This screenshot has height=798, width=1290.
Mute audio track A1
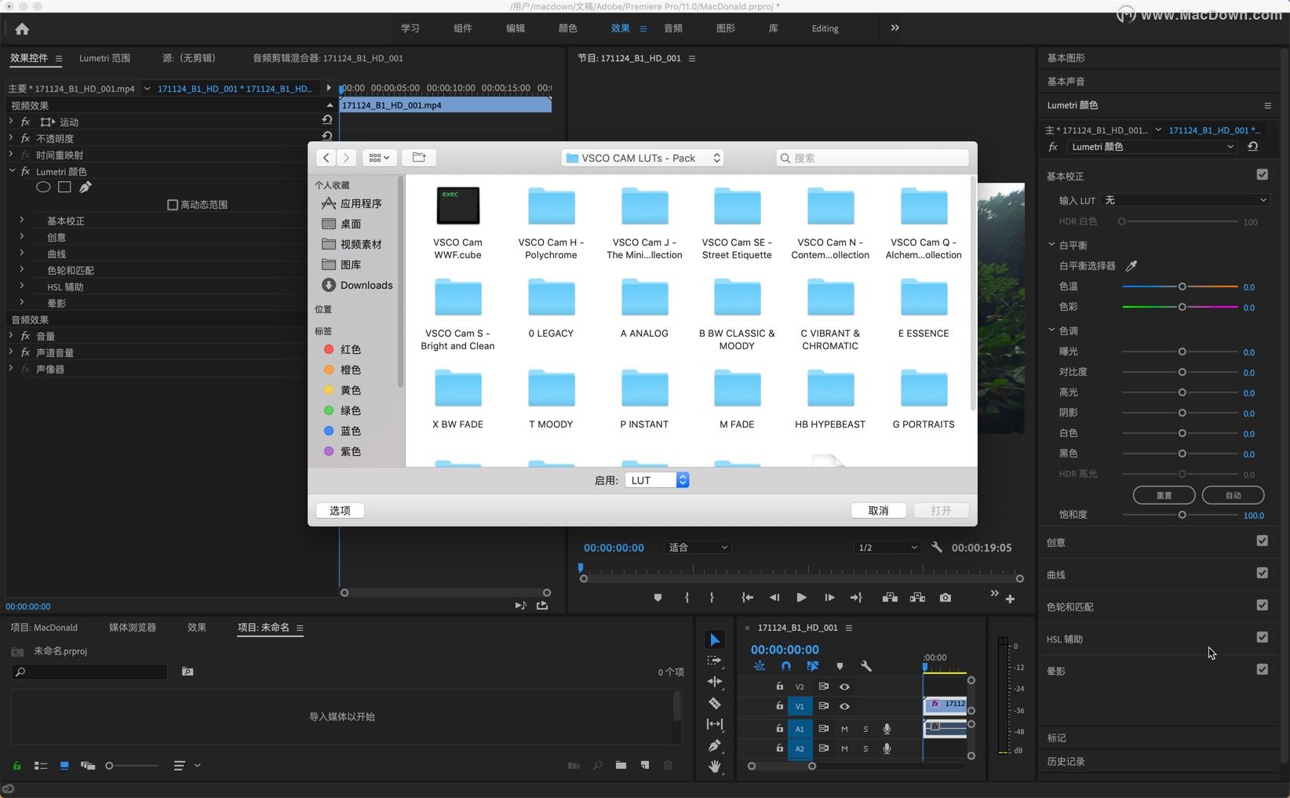(844, 729)
